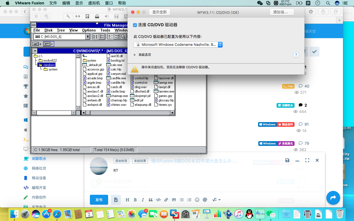Insert bulleted list in editor
354x221 pixels.
point(182,200)
